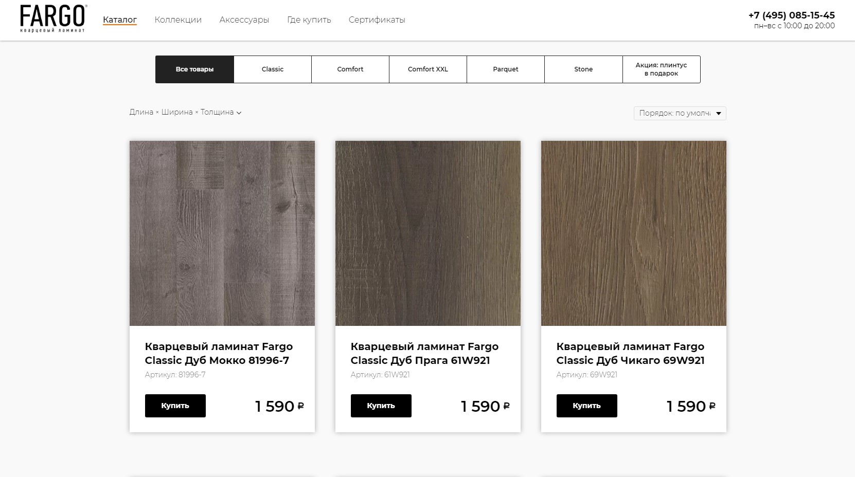Open Дуб Прага 61W921 product image

[x=428, y=233]
